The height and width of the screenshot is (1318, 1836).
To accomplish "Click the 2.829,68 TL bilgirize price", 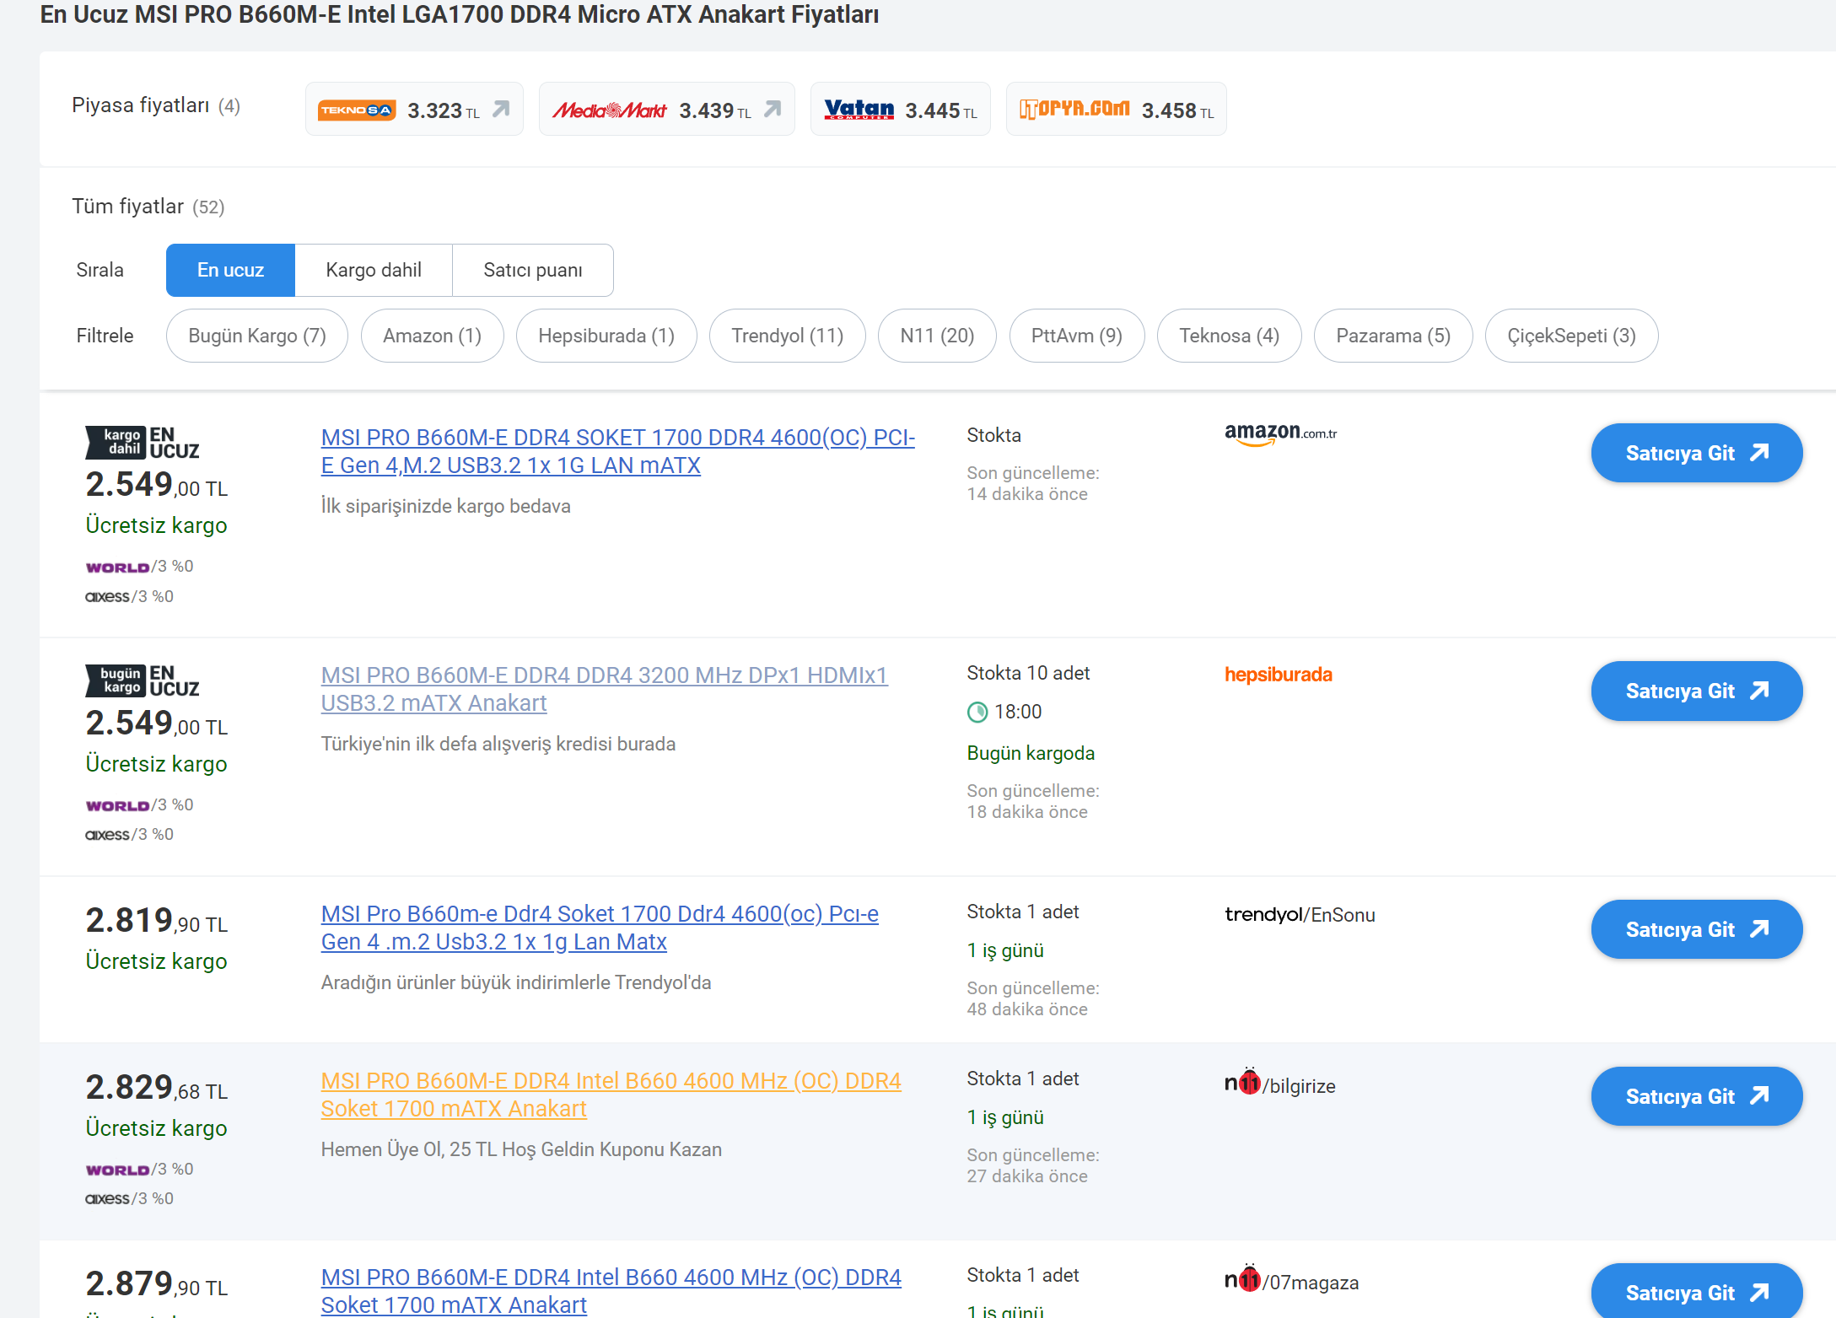I will coord(157,1087).
